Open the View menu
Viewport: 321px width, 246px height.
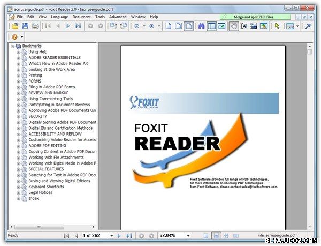[42, 17]
